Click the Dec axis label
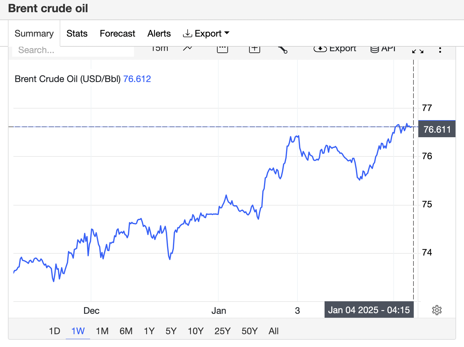464x347 pixels. tap(91, 311)
